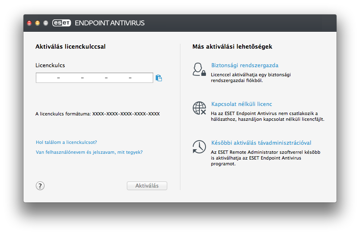Click Ha az ESET Endpoint Antivirus description
This screenshot has height=235, width=360.
point(267,116)
